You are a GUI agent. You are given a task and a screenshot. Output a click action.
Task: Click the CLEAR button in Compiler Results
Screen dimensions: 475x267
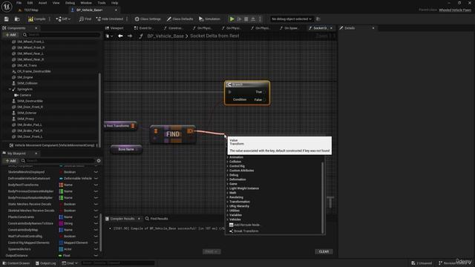click(324, 251)
